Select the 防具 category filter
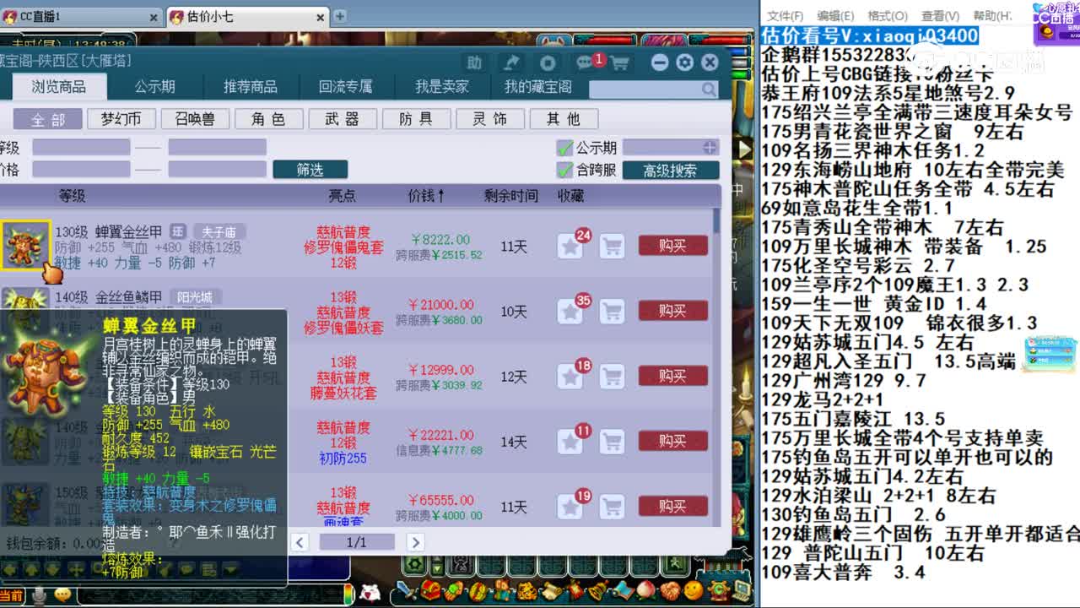Screen dimensions: 1080x608 pyautogui.click(x=416, y=119)
